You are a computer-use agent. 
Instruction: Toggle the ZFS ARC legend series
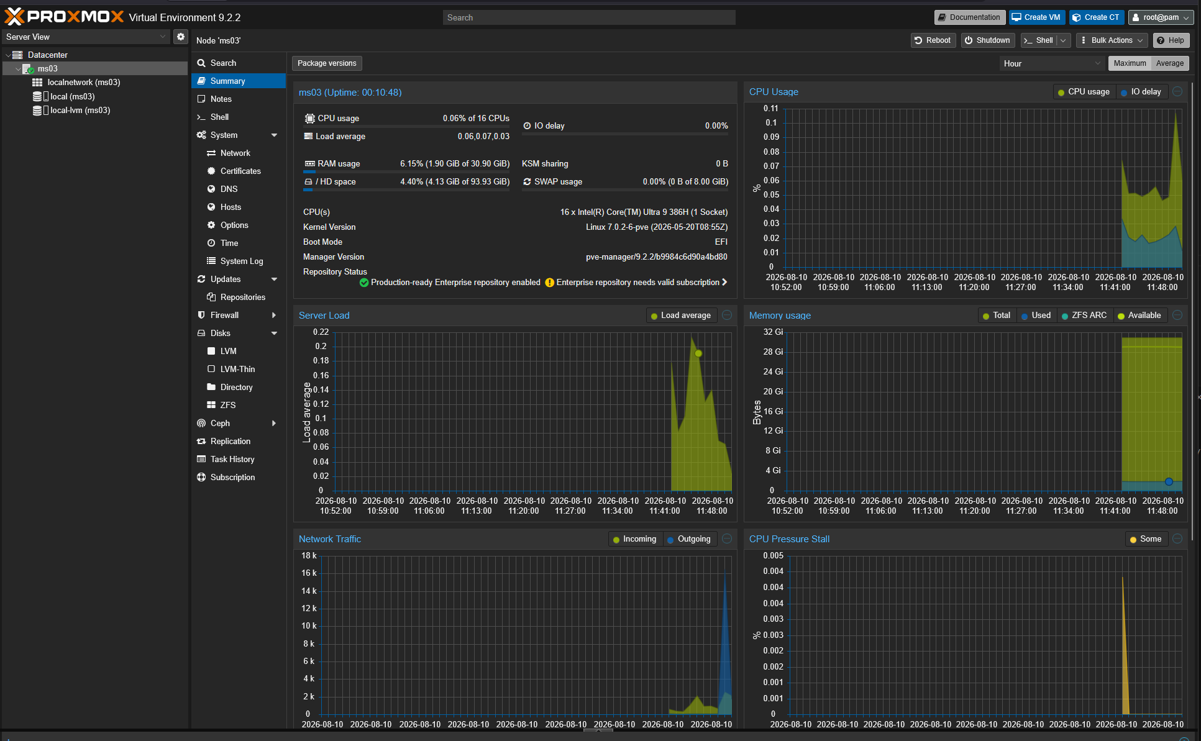tap(1084, 316)
